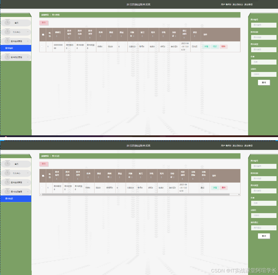Click 退出登录 on 图书借阅 page header
This screenshot has width=278, height=275.
[x=248, y=4]
